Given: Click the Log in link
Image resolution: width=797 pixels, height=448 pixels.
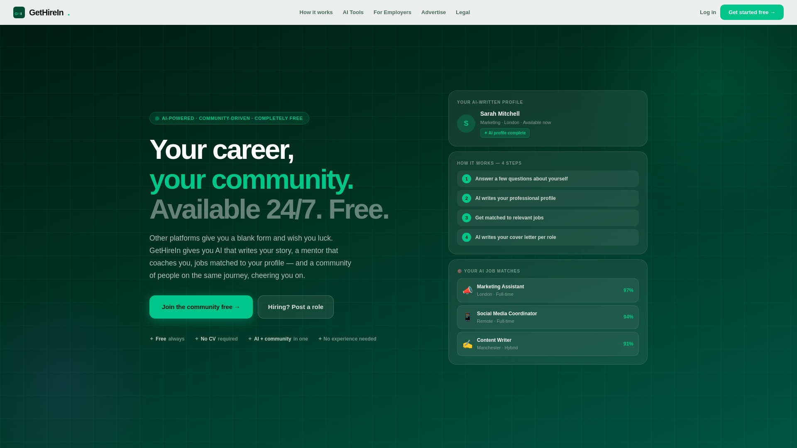Looking at the screenshot, I should pos(708,12).
